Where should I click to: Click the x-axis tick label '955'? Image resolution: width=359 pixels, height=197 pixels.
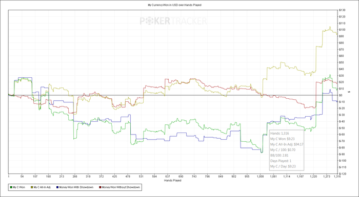(247, 177)
